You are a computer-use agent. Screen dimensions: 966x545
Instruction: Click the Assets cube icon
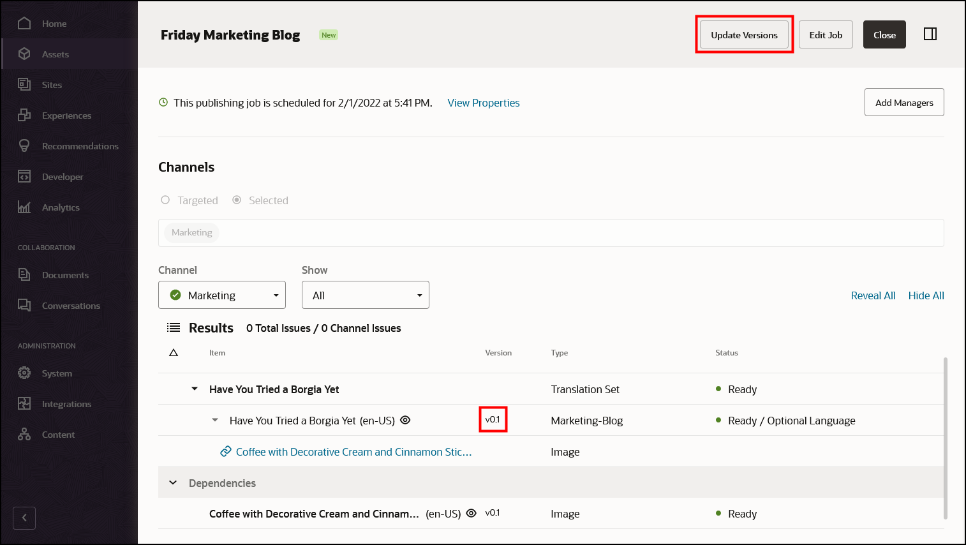(24, 54)
